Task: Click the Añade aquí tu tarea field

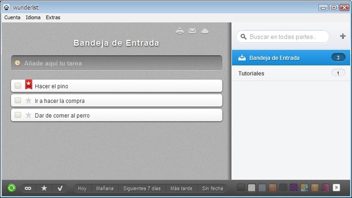Action: [x=117, y=63]
